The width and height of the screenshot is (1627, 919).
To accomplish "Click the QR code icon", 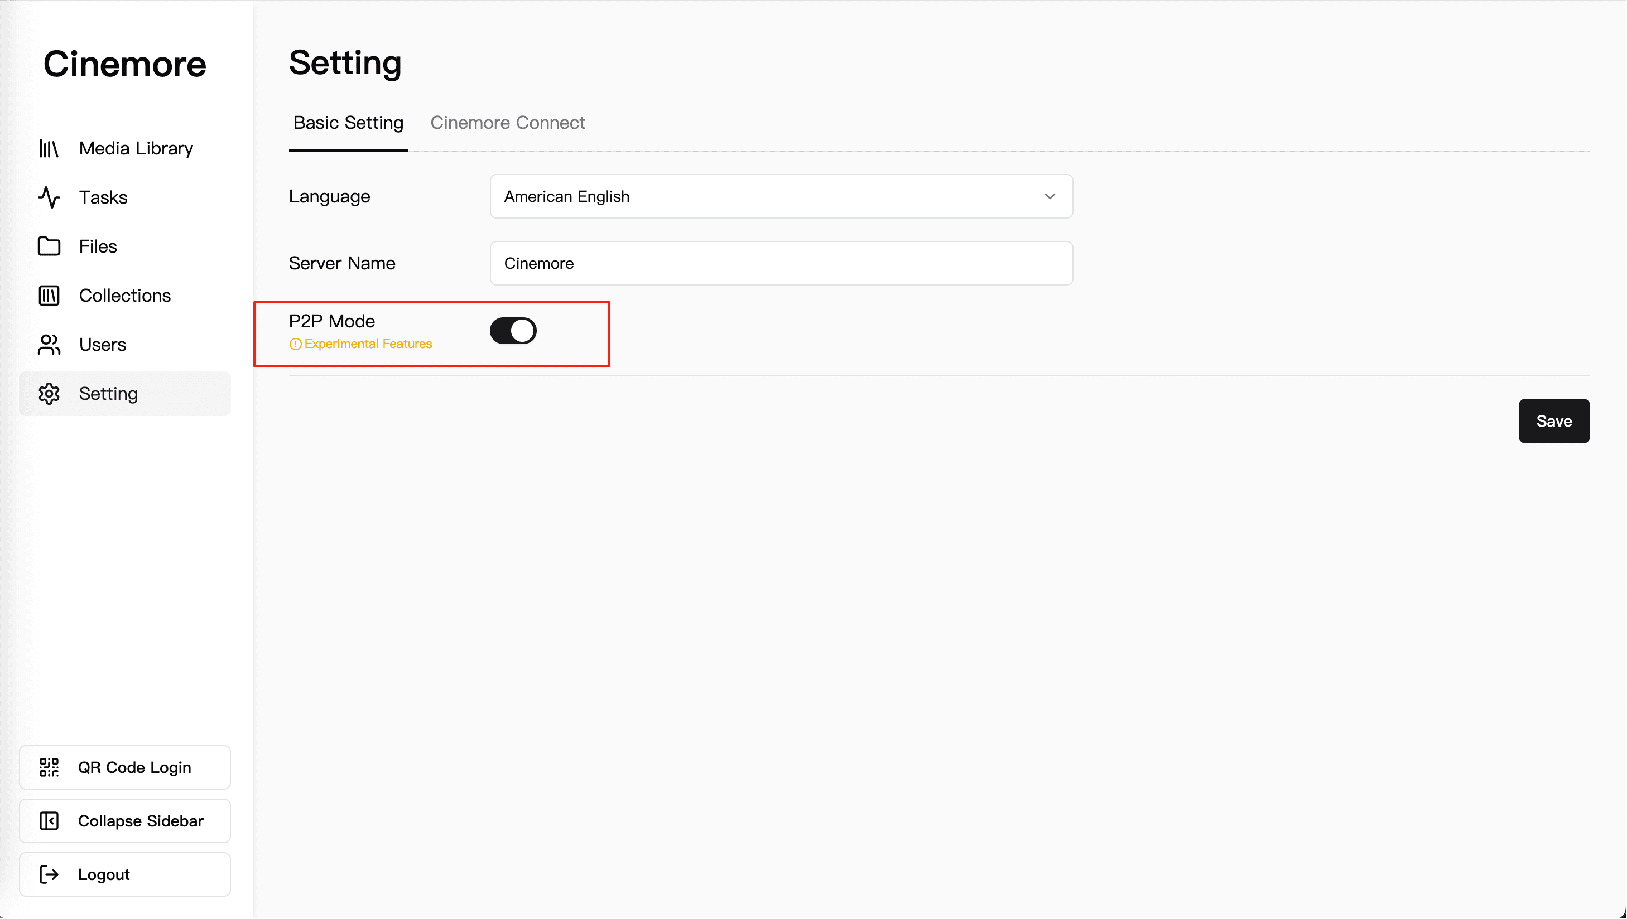I will click(x=49, y=767).
